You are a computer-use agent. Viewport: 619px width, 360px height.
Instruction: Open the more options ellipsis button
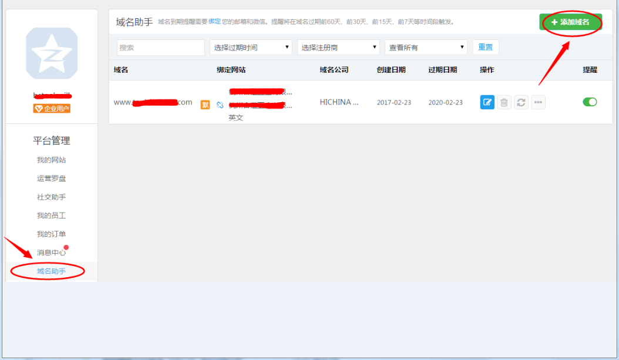coord(538,102)
